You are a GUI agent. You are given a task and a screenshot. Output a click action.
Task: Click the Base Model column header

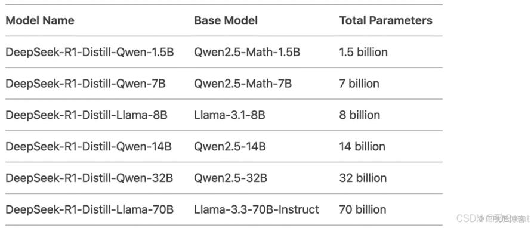(x=226, y=20)
